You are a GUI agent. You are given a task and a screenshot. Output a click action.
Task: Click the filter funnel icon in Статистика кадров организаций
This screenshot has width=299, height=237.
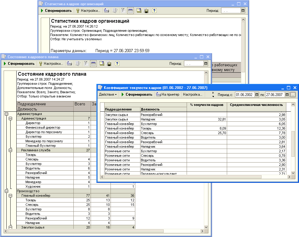click(x=123, y=11)
